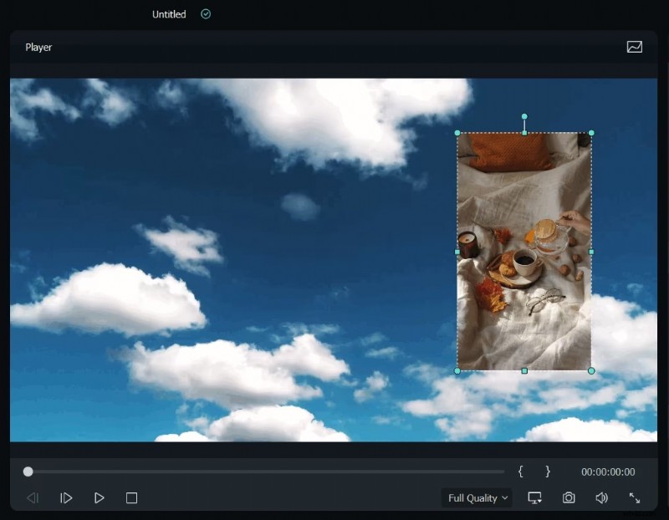This screenshot has width=669, height=520.
Task: Mute the preview audio speaker
Action: 600,498
